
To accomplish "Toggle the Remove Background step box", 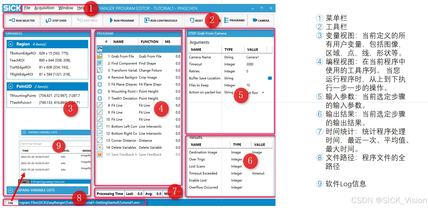I will pos(100,77).
